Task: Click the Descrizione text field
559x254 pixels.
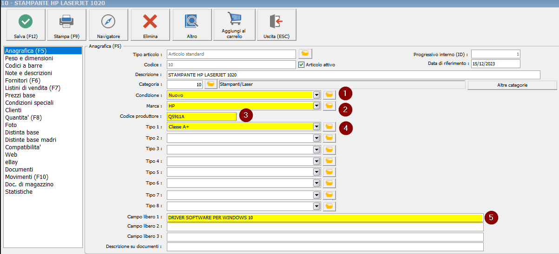Action: point(353,75)
